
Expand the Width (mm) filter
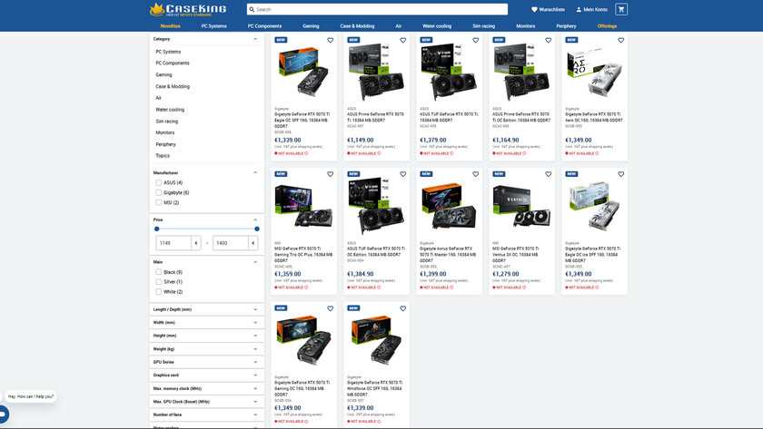coord(206,323)
